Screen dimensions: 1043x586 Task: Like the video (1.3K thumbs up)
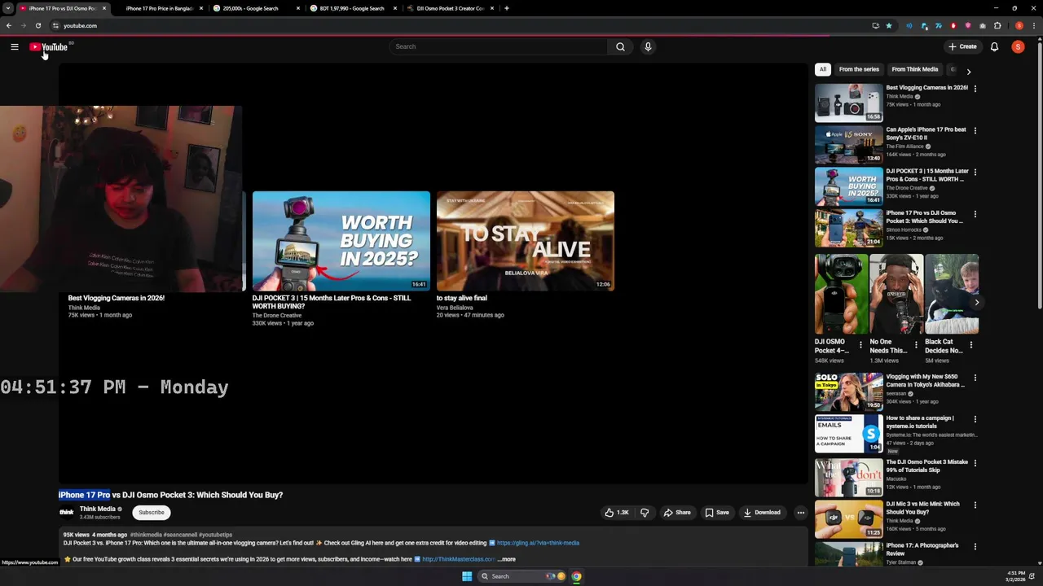coord(617,513)
